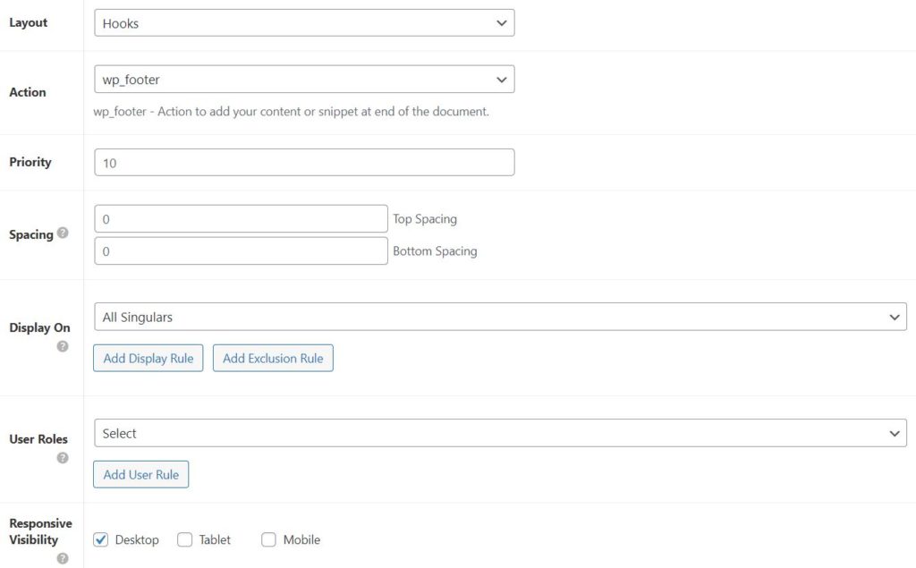Click the Responsive Visibility label
This screenshot has width=916, height=568.
tap(40, 531)
